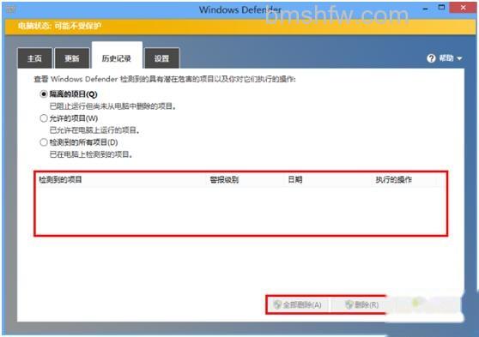This screenshot has height=337, width=479.
Task: Maximize the Windows Defender window
Action: tap(441, 8)
